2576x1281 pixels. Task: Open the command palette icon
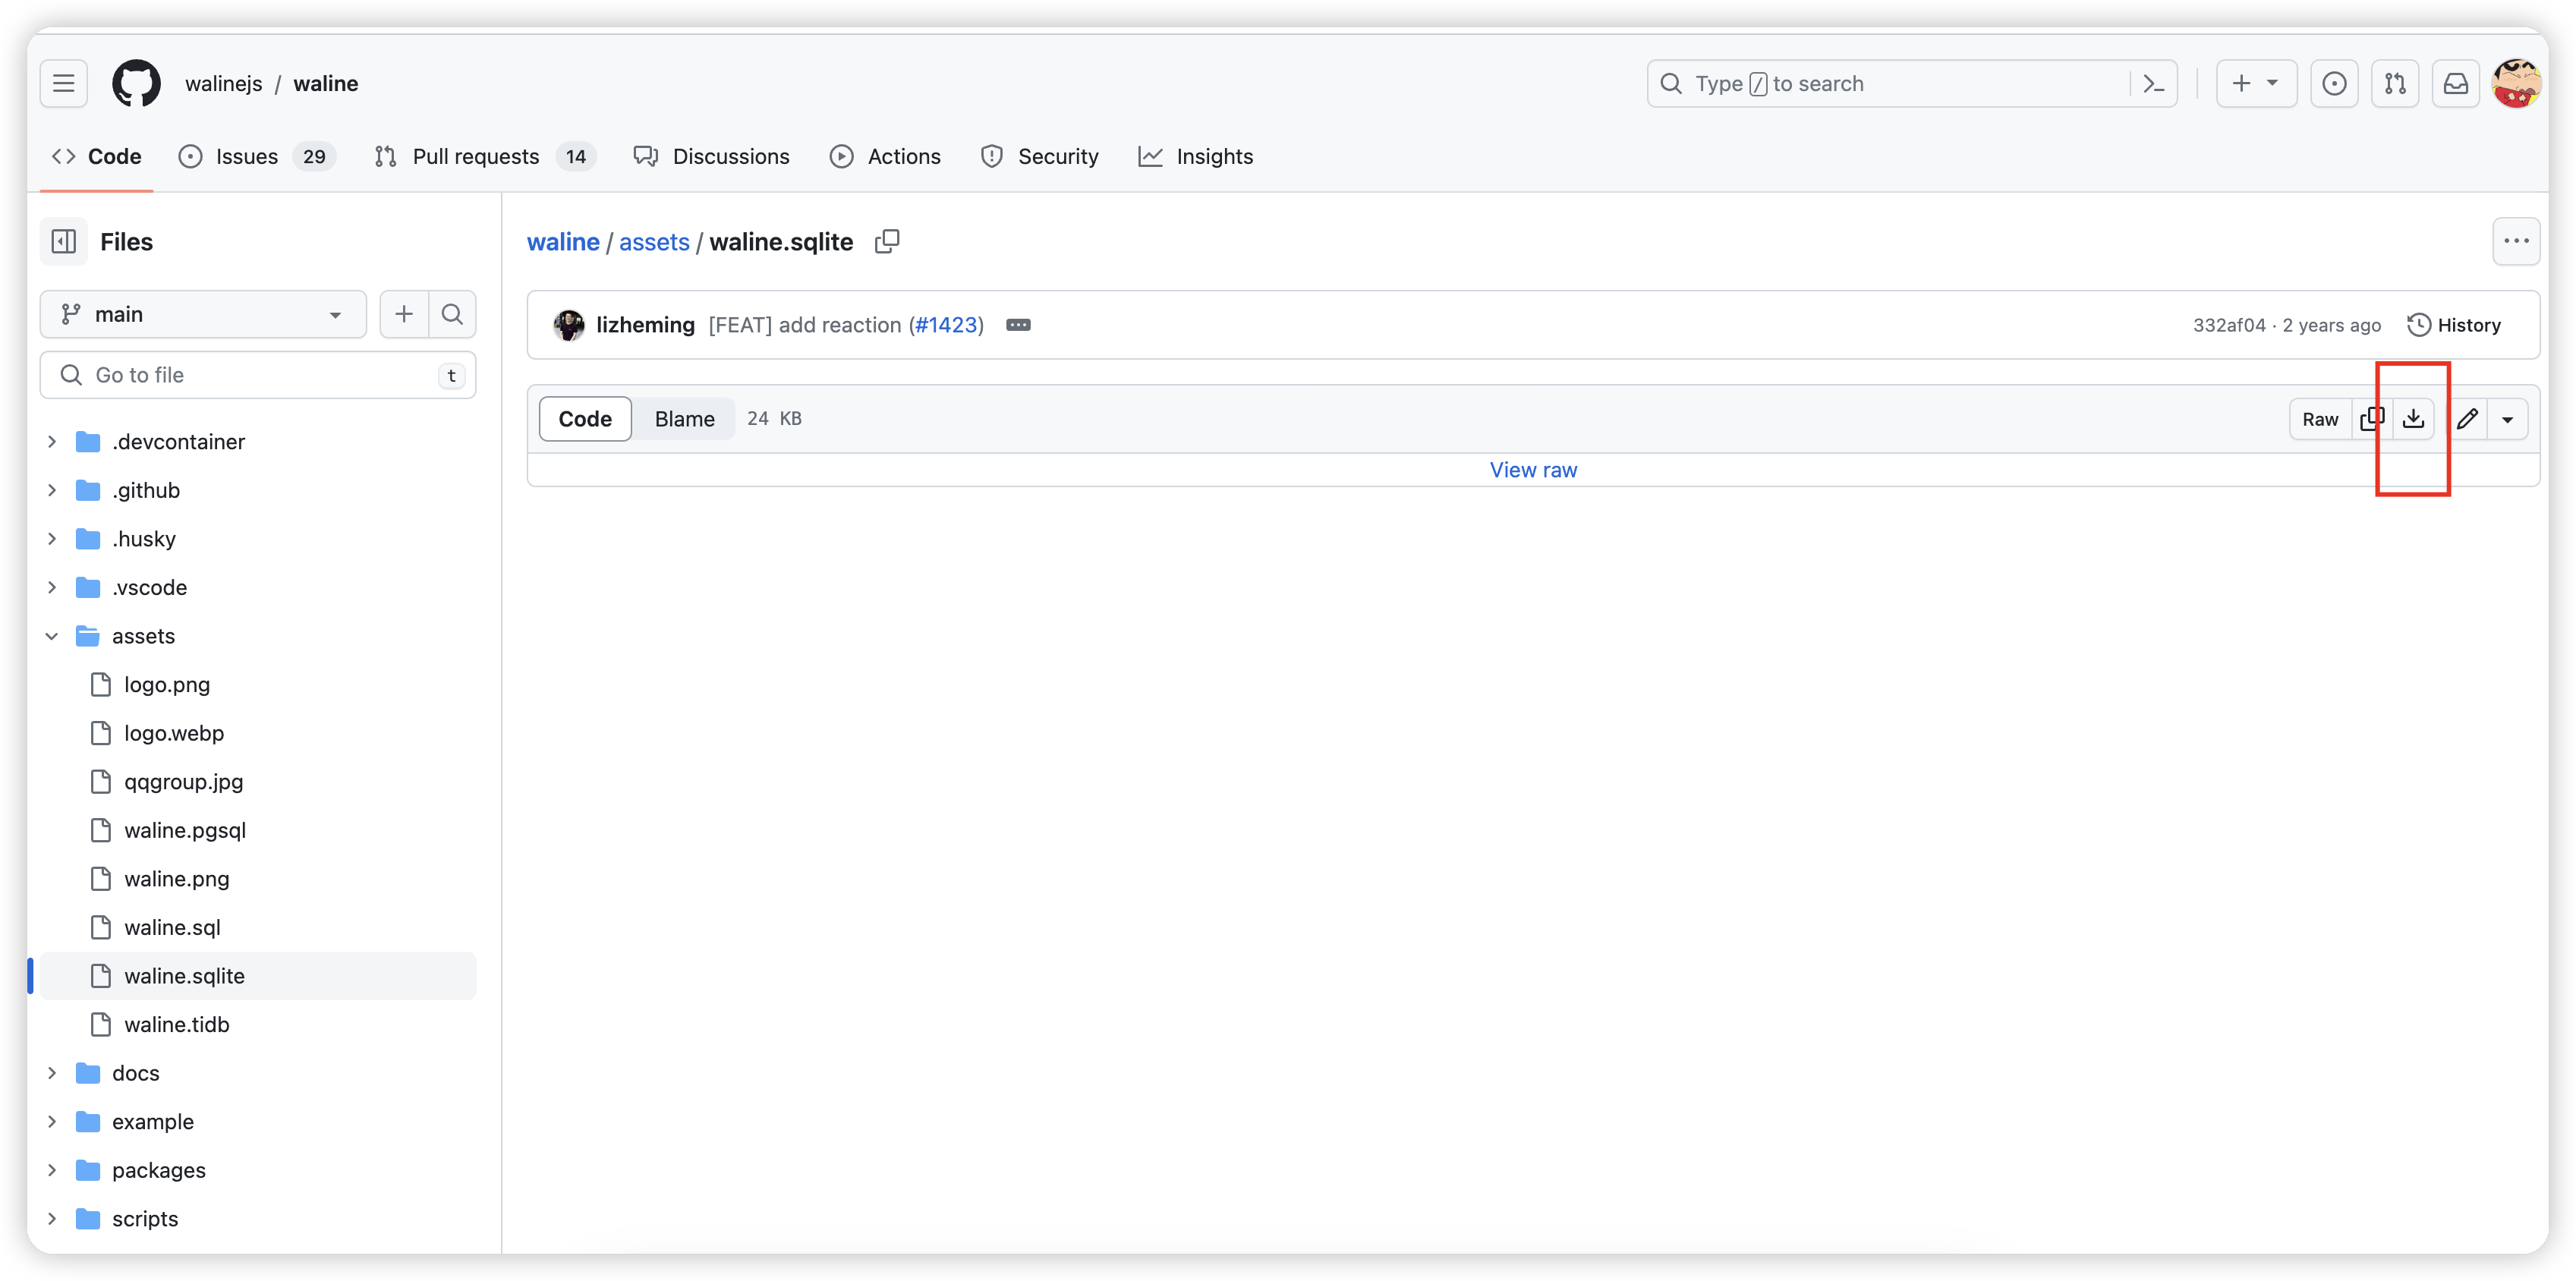click(x=2154, y=84)
